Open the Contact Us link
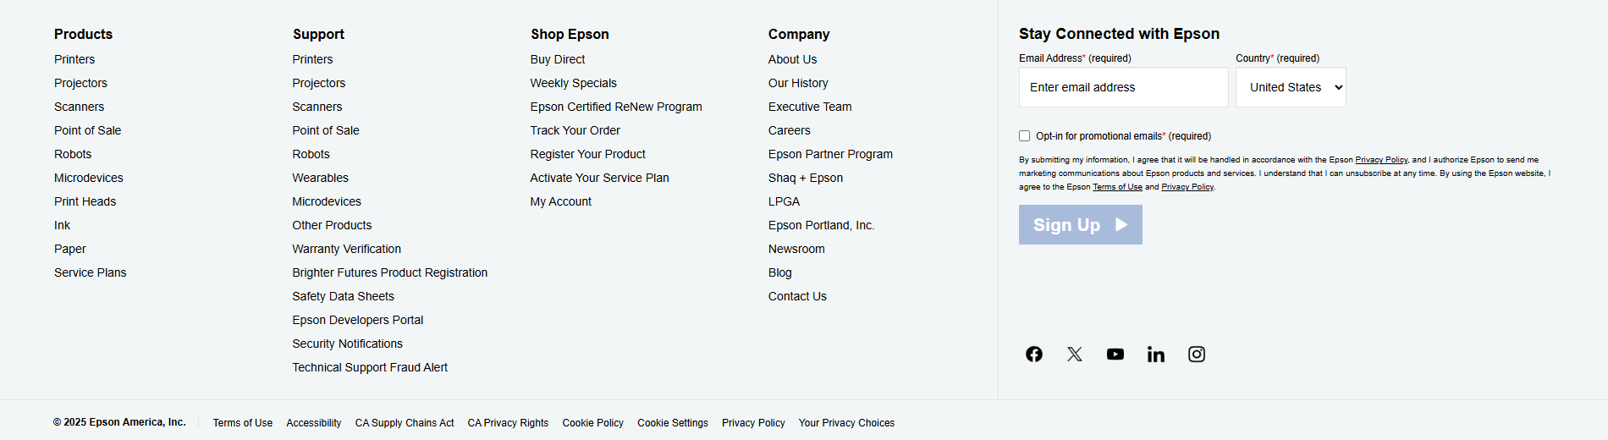 point(797,296)
